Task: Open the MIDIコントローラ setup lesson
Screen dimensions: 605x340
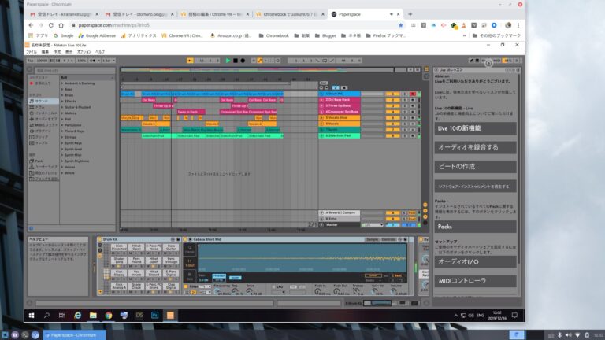Action: (475, 281)
